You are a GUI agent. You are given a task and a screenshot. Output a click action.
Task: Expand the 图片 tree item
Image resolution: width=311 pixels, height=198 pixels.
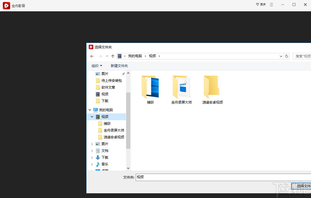[92, 144]
